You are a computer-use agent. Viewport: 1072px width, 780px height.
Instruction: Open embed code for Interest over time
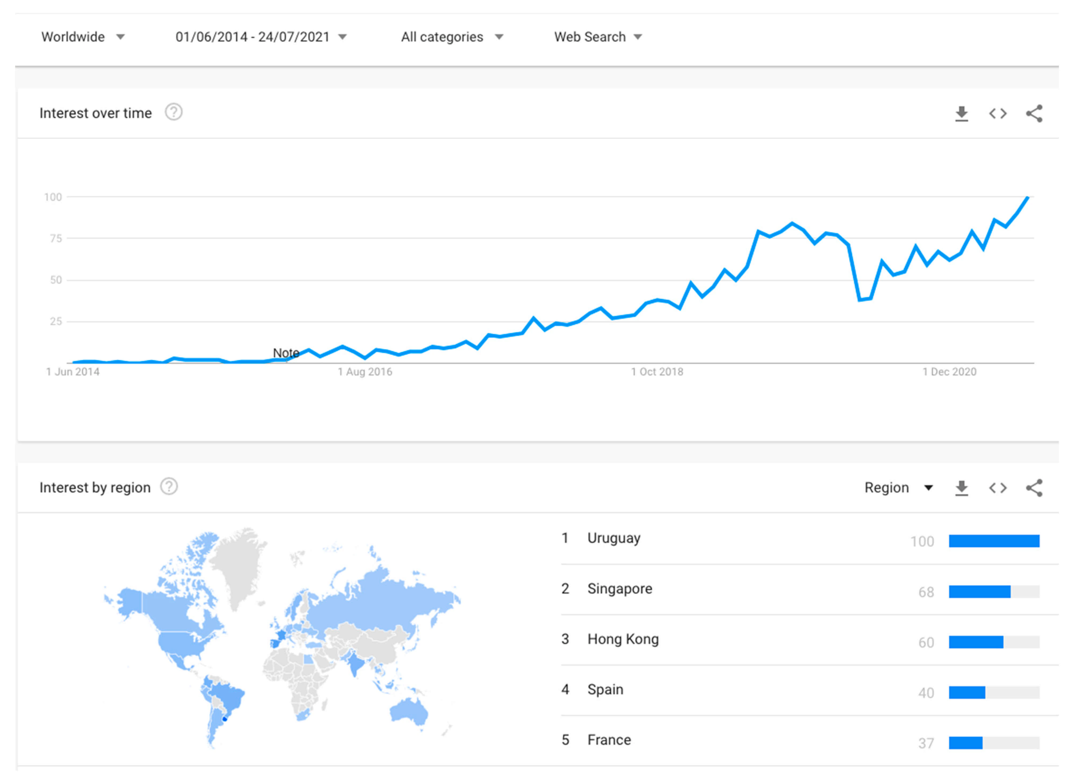point(998,114)
